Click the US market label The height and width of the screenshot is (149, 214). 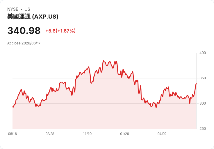point(27,9)
